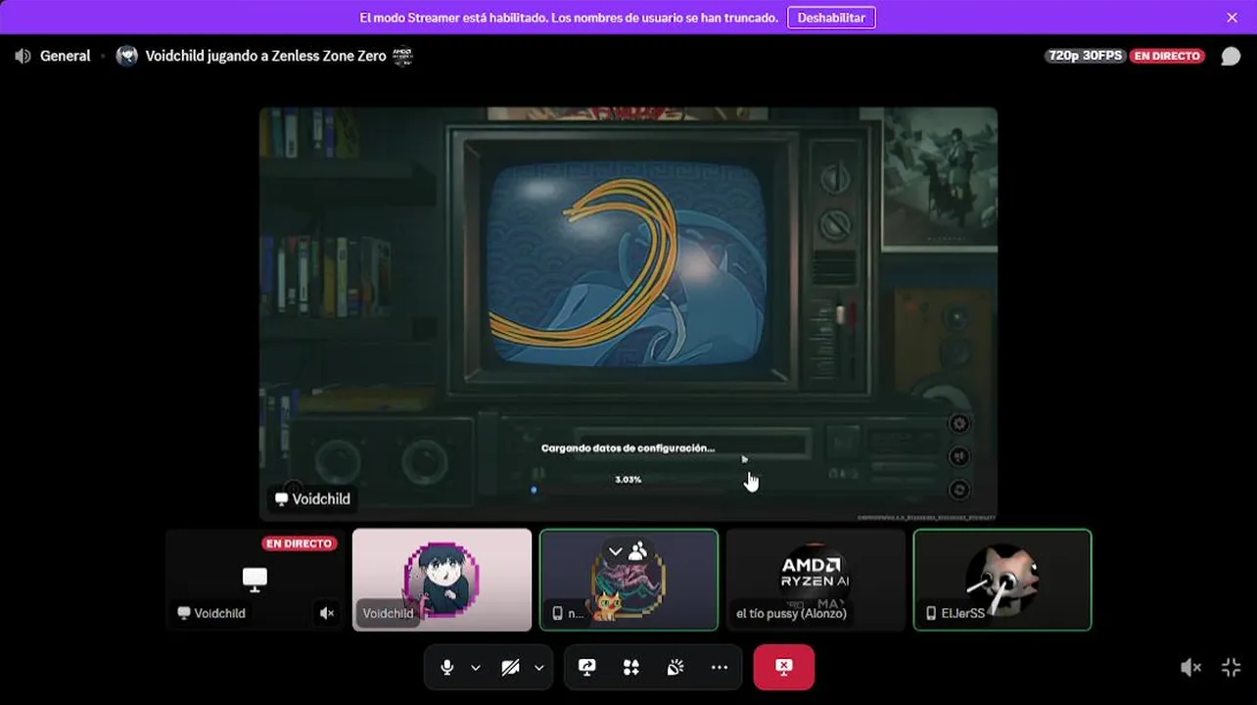Screen dimensions: 1257x705
Task: Click the bottom round icon on stream right edge
Action: pos(959,490)
